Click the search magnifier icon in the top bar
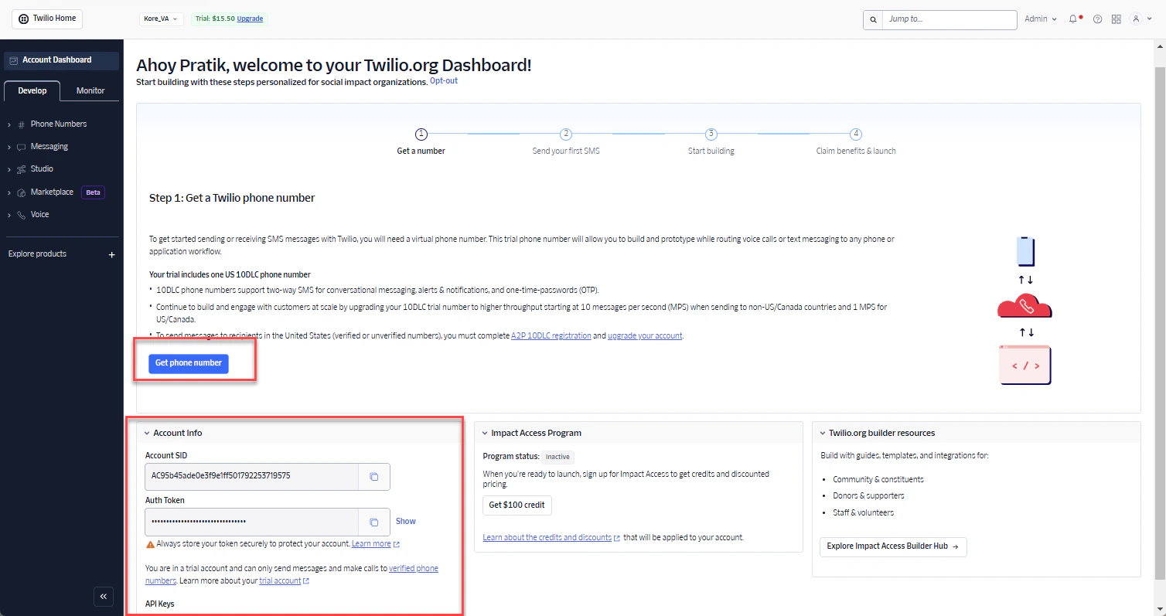The height and width of the screenshot is (616, 1166). (873, 19)
